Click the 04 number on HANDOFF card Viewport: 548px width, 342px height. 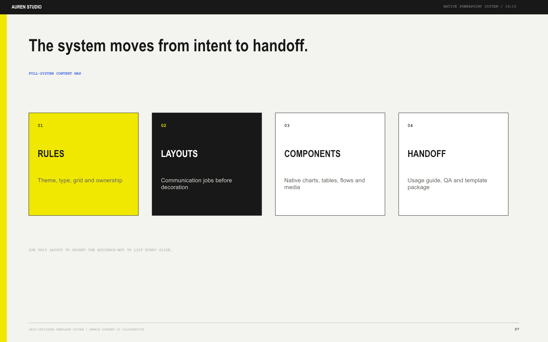pos(410,126)
